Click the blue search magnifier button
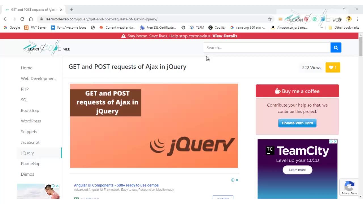This screenshot has width=363, height=204. tap(336, 48)
